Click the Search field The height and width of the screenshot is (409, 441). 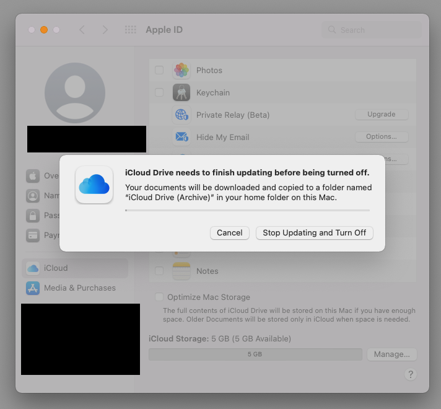click(x=372, y=30)
